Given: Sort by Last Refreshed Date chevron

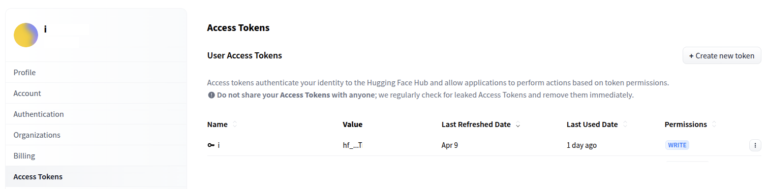Looking at the screenshot, I should tap(517, 125).
